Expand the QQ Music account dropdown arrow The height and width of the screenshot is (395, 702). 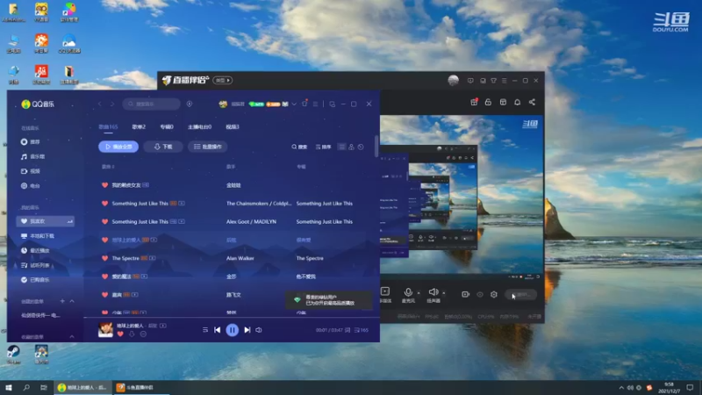294,104
